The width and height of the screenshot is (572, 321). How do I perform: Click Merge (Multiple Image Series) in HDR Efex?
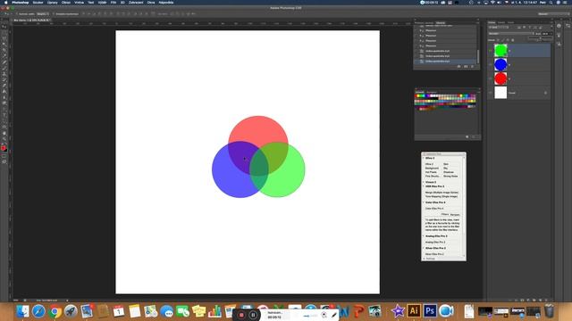pos(442,193)
